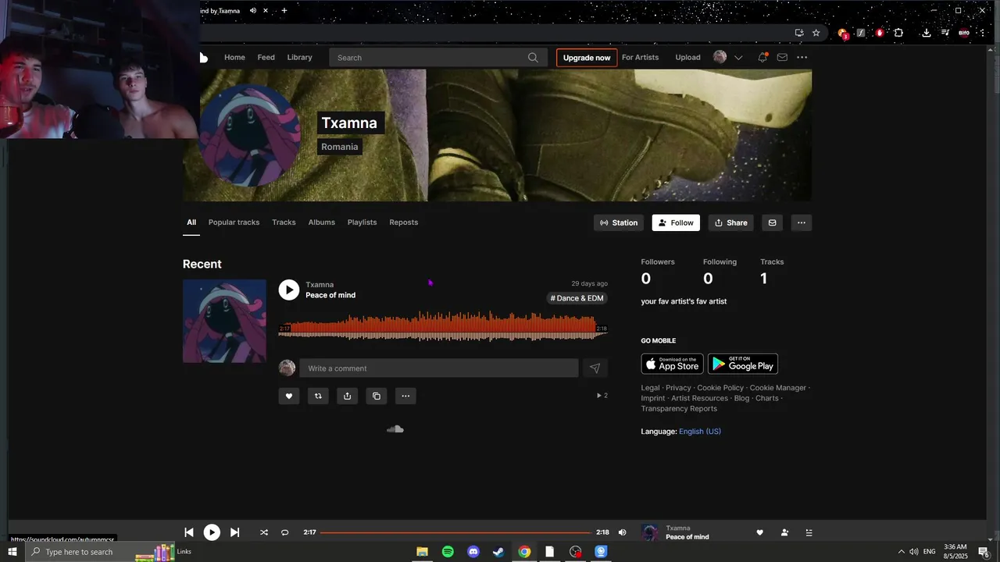The height and width of the screenshot is (562, 1000).
Task: Switch to Popular tracks tab
Action: [234, 222]
